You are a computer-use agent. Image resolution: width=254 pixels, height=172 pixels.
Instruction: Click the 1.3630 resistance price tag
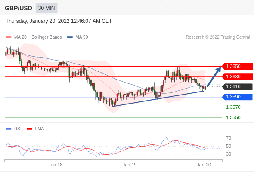tap(237, 77)
